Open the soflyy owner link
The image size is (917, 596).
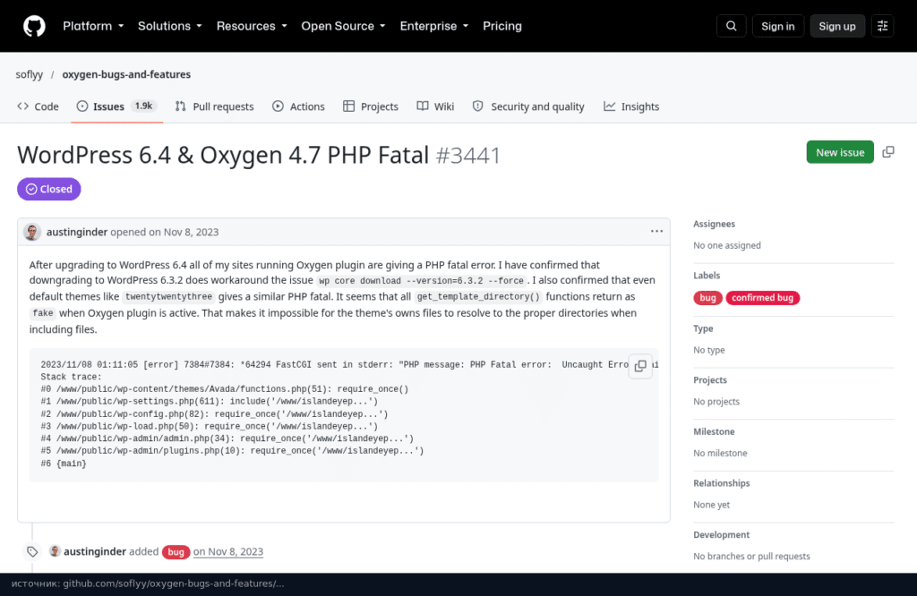point(30,74)
